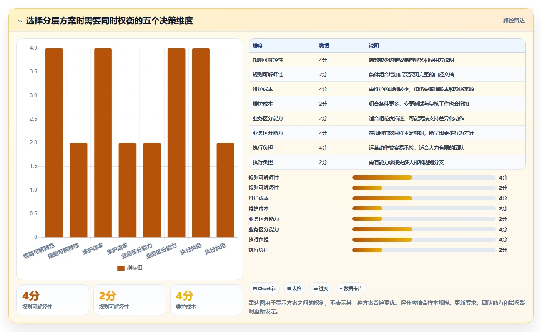Click the cell 在规则有效且样本足够时，能呈现更多行为差异
This screenshot has height=332, width=542.
click(x=421, y=133)
